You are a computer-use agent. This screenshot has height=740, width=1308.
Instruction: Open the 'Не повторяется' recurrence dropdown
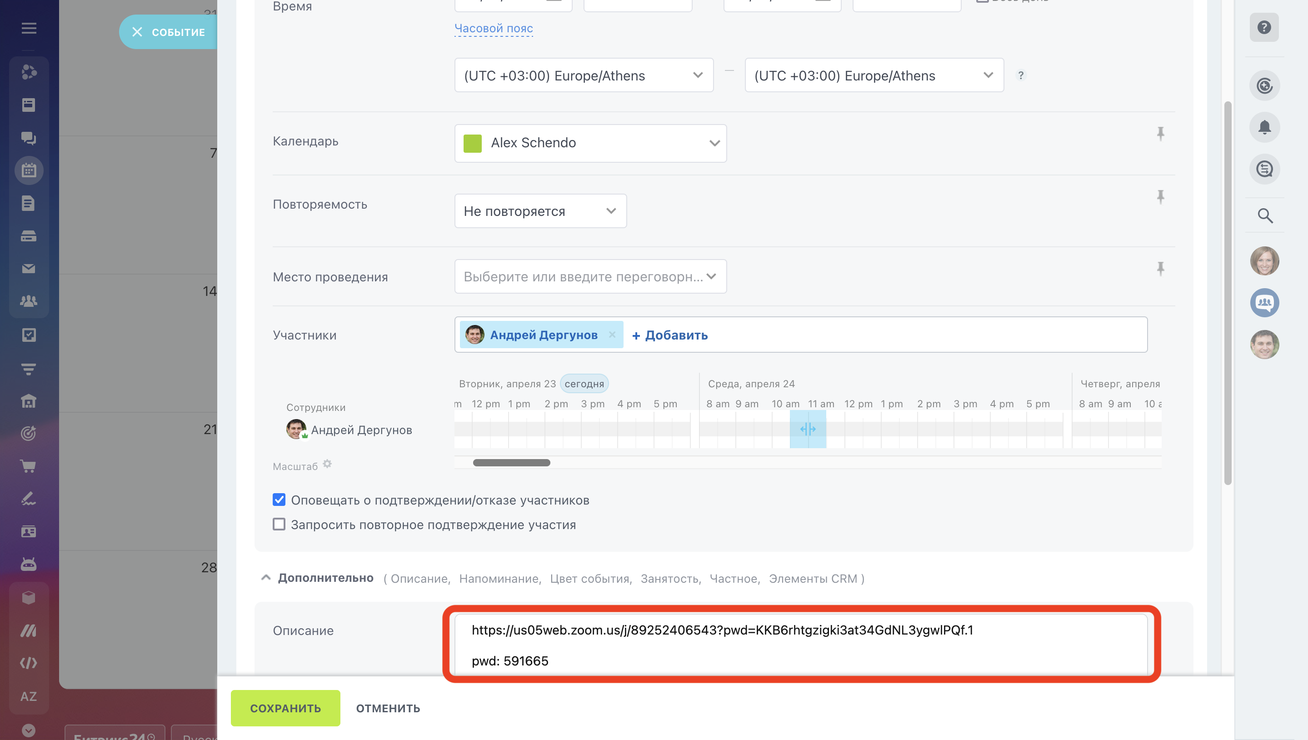click(x=540, y=211)
